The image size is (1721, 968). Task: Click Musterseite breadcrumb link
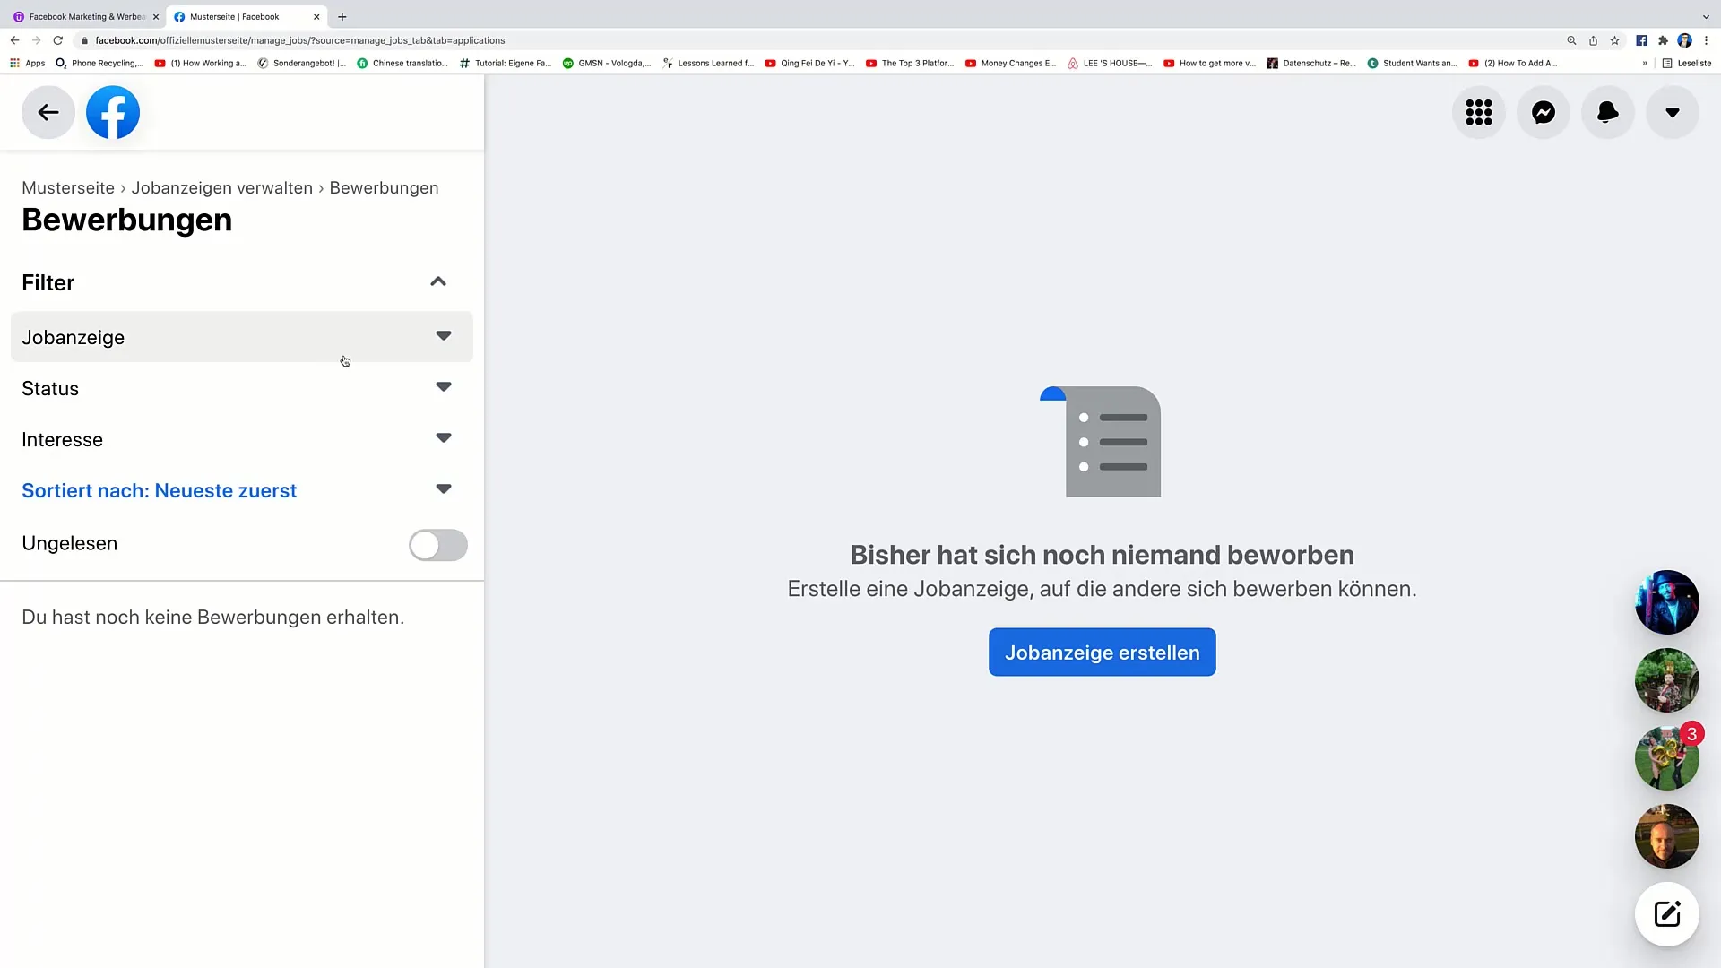click(67, 186)
